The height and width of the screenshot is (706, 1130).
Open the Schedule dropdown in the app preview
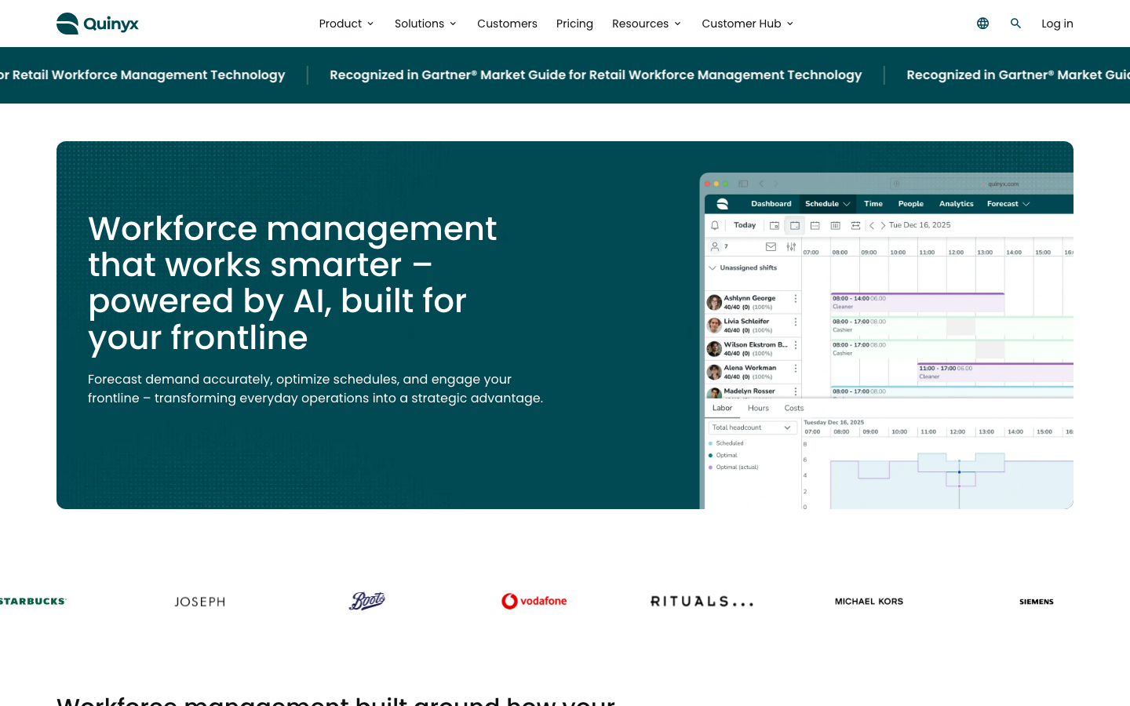click(827, 204)
